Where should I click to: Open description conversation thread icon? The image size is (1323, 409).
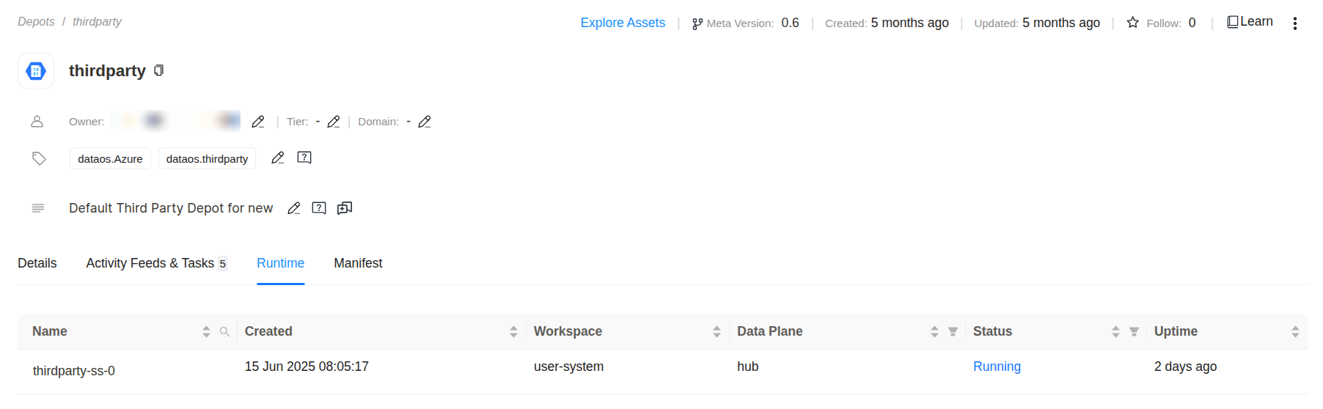[x=345, y=208]
